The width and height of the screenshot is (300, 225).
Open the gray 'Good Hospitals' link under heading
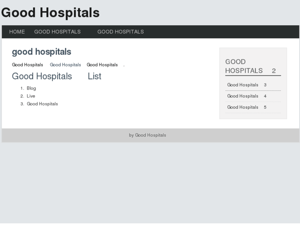(65, 65)
